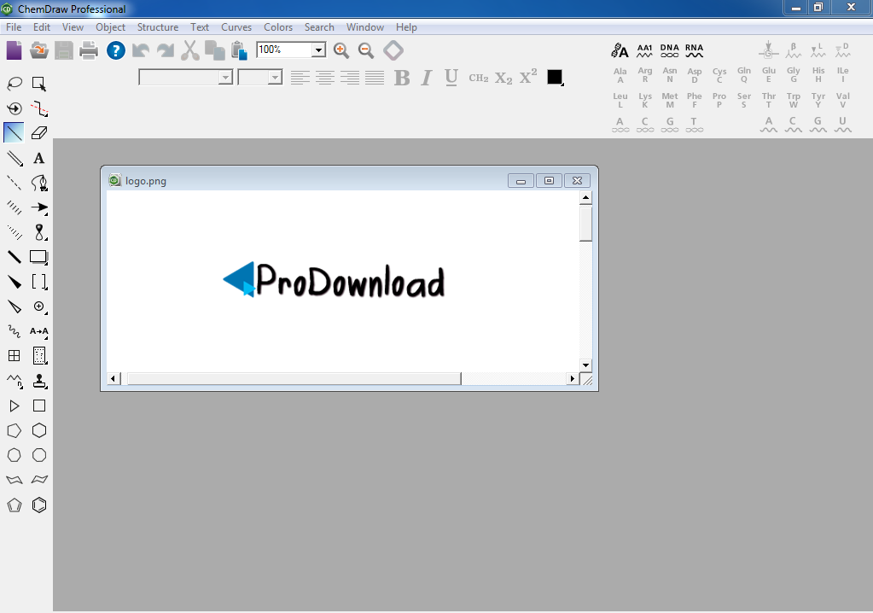Pick the Acyclic chain tool
Viewport: 873px width, 613px height.
point(14,381)
